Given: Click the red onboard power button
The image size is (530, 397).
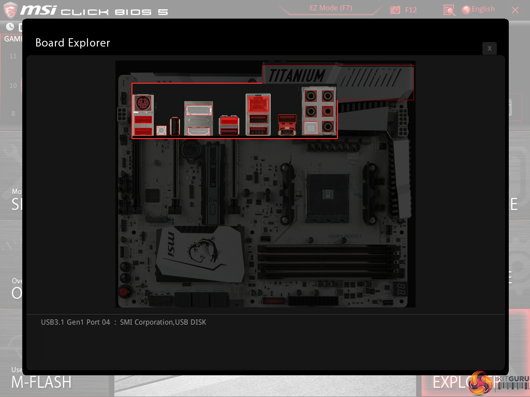Looking at the screenshot, I should (124, 292).
